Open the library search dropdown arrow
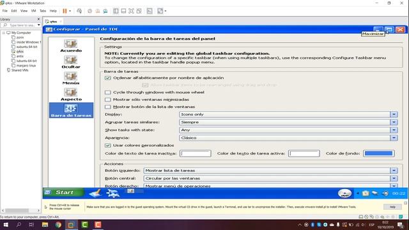The width and height of the screenshot is (409, 230). click(39, 25)
